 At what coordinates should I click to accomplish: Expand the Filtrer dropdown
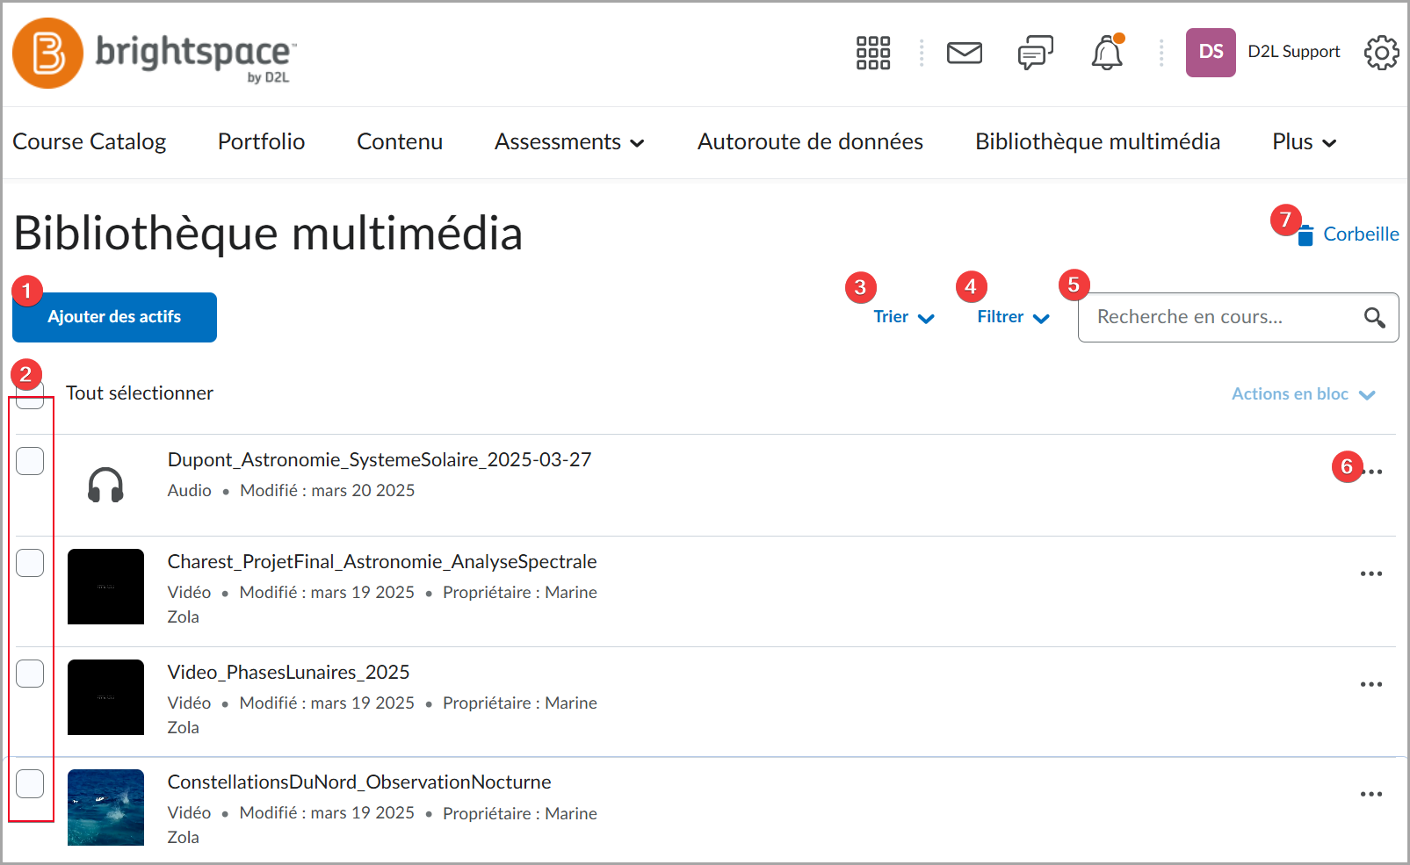pyautogui.click(x=1013, y=317)
